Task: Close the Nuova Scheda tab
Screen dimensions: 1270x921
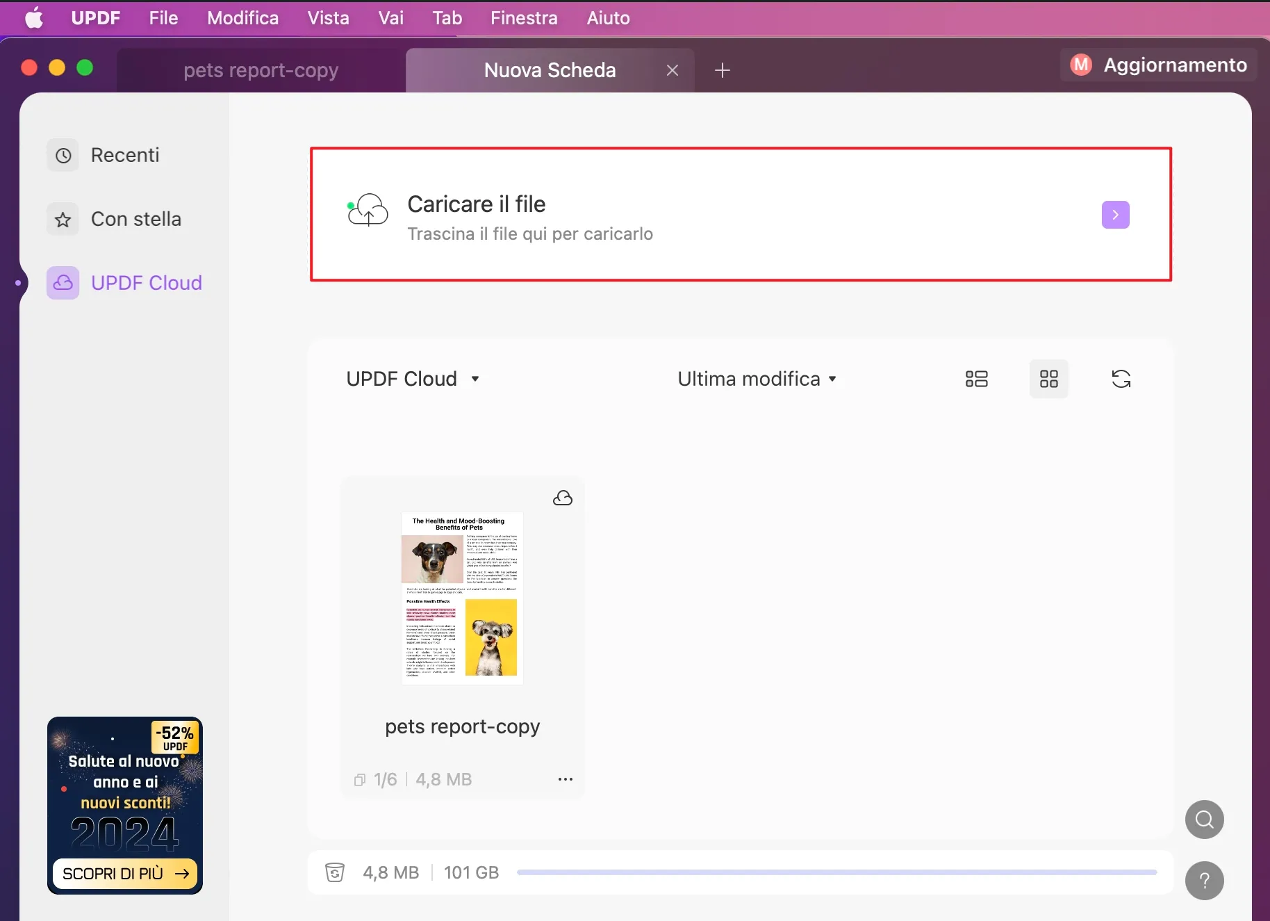Action: (673, 70)
